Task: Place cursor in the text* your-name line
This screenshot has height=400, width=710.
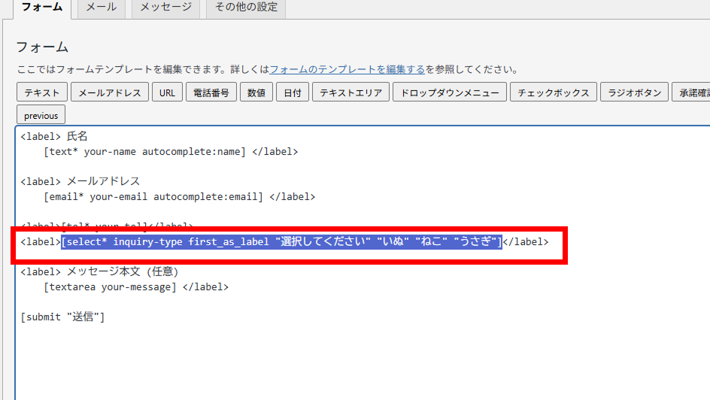Action: click(x=144, y=152)
